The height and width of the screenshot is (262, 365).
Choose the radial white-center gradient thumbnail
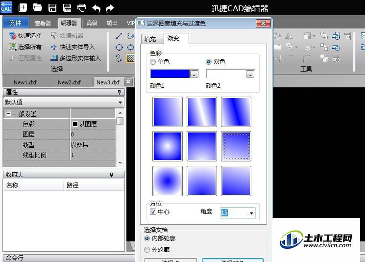pyautogui.click(x=168, y=146)
